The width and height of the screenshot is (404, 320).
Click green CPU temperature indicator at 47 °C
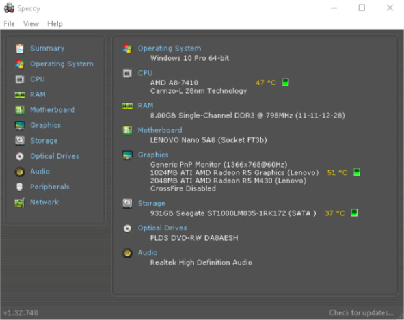[x=285, y=83]
